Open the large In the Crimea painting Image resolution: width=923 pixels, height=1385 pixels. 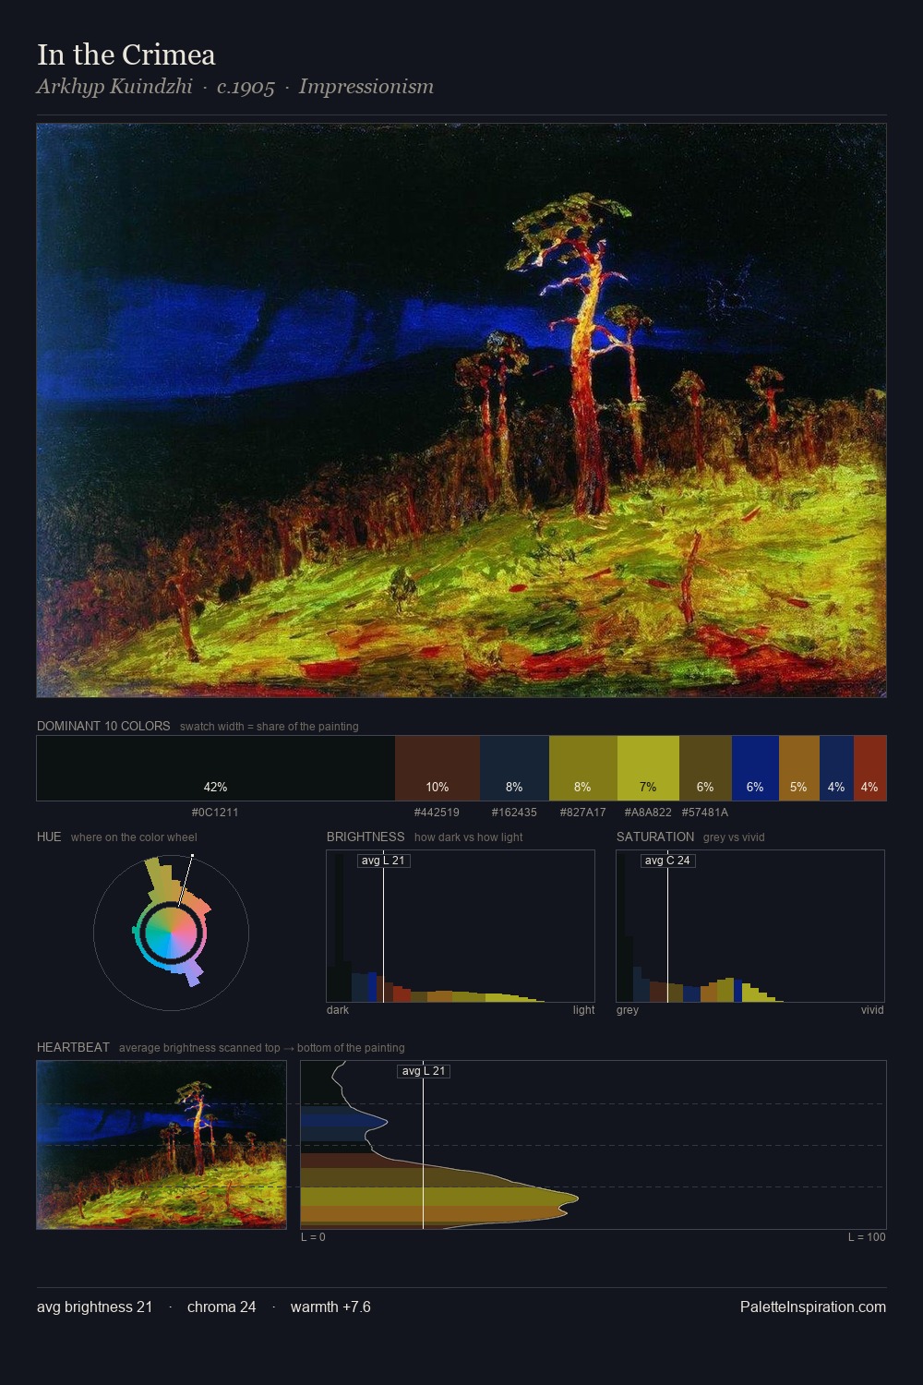[x=461, y=410]
